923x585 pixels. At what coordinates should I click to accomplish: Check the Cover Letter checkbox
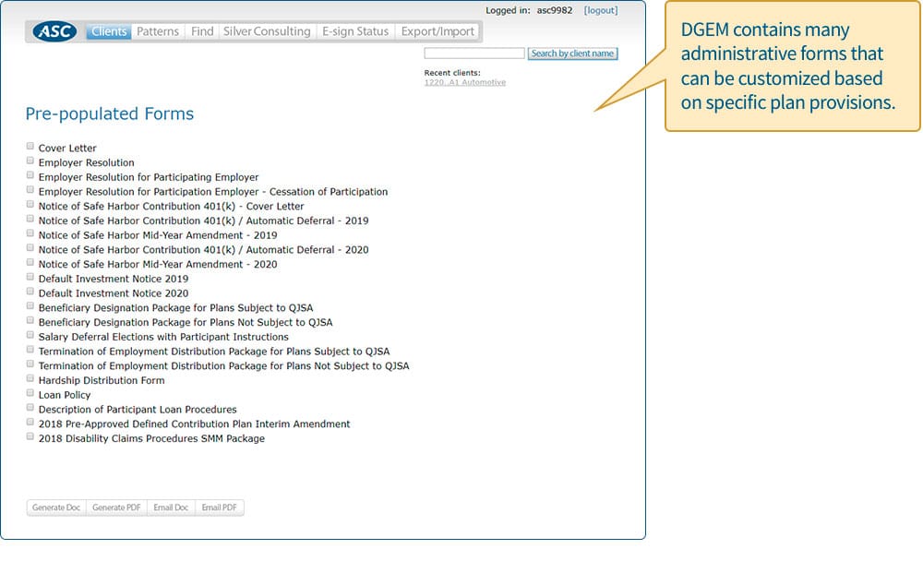click(x=30, y=147)
